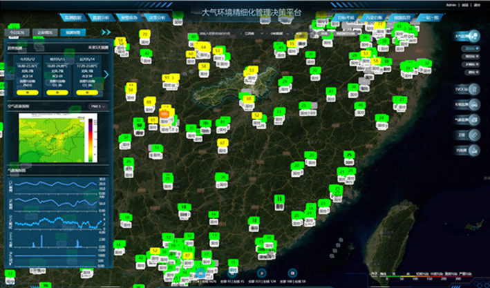Image resolution: width=490 pixels, height=288 pixels.
Task: Open the PM2.5 pollutant dropdown
Action: point(97,106)
